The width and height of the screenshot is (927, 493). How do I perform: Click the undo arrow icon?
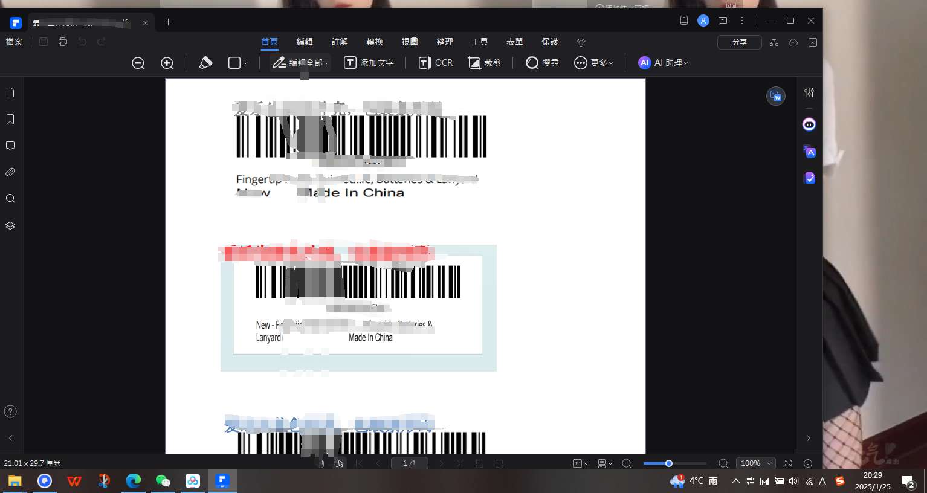82,42
